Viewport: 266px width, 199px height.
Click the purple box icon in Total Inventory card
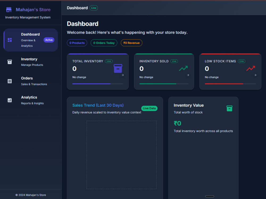click(118, 68)
